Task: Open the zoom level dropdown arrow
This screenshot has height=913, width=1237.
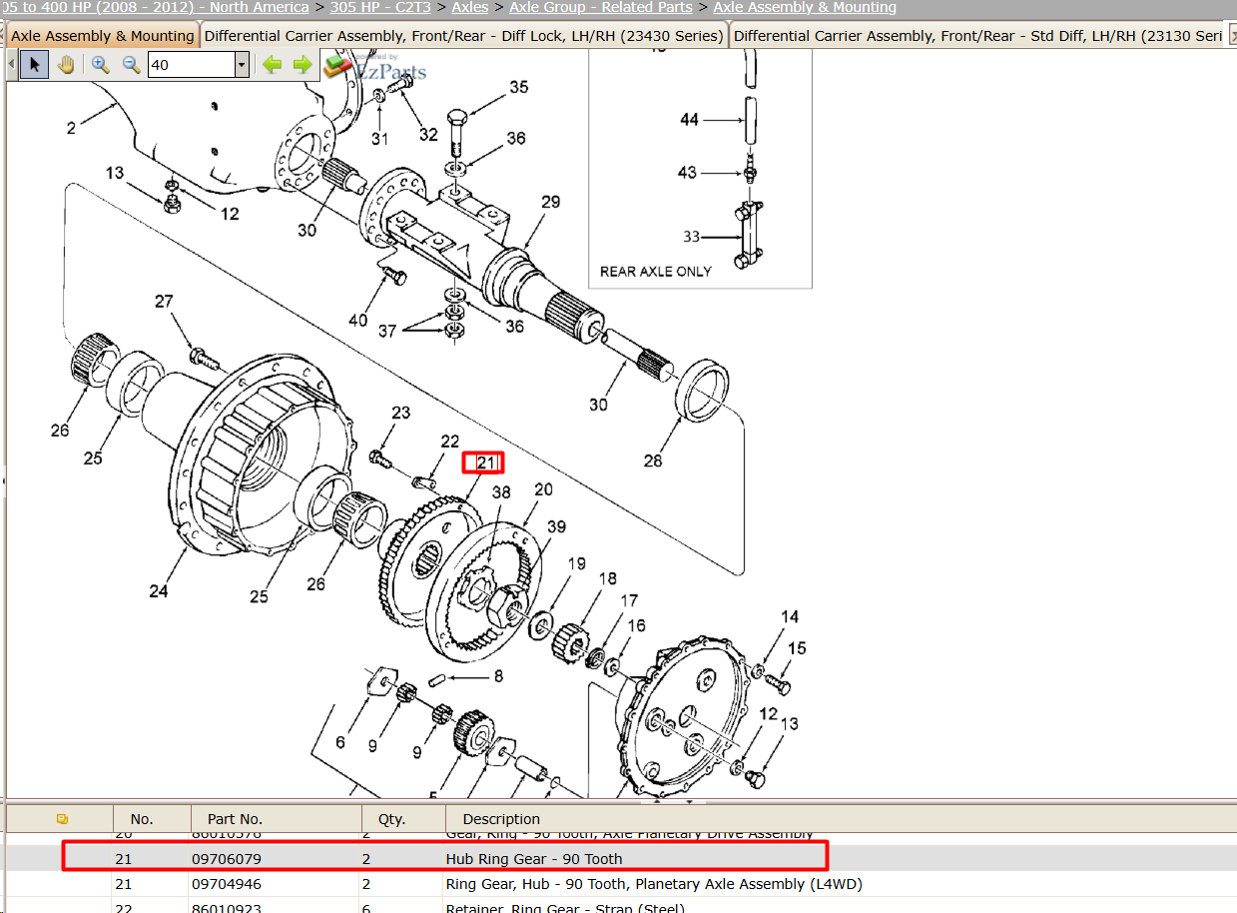Action: [x=242, y=66]
